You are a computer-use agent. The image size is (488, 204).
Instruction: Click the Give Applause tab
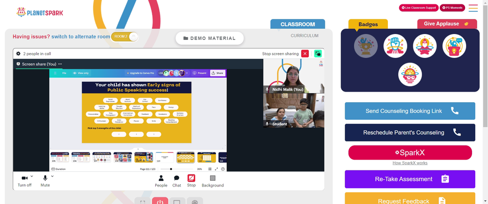[447, 24]
